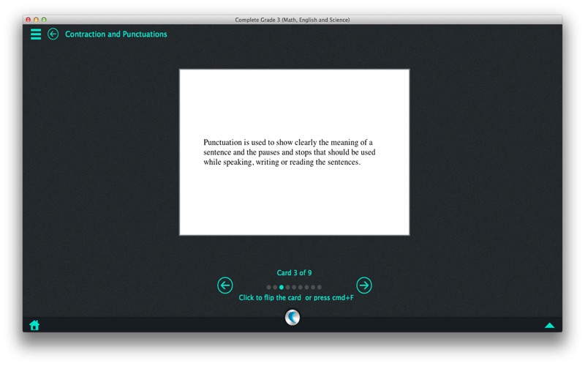Viewport: 585px width, 366px height.
Task: Advance to the next flashcard
Action: pos(363,285)
